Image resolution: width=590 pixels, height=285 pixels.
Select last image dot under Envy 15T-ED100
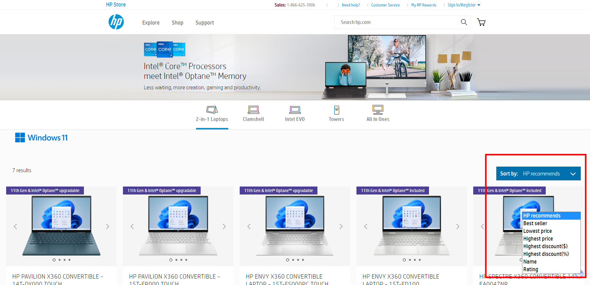420,260
